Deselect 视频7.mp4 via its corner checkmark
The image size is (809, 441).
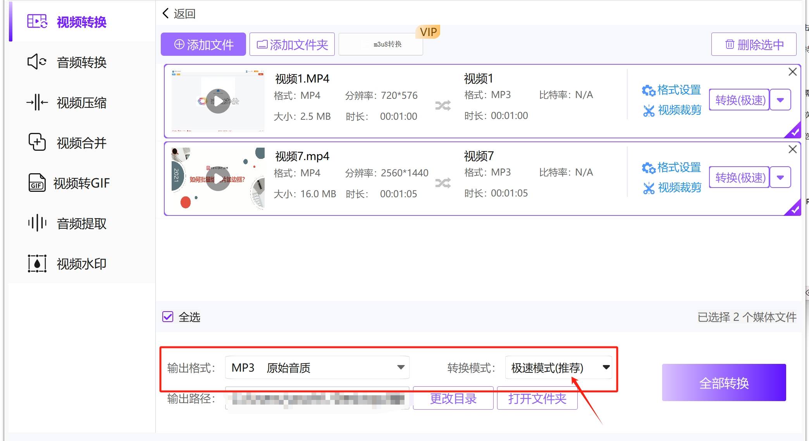[x=794, y=210]
